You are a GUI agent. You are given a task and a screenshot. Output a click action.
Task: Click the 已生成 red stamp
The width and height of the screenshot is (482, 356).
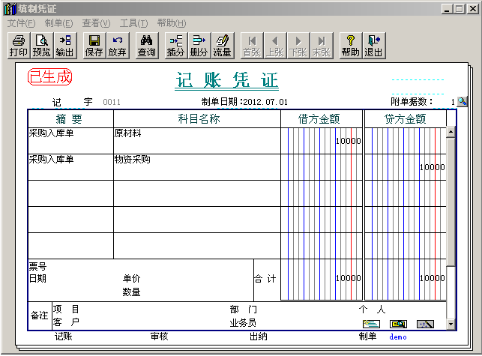point(49,77)
